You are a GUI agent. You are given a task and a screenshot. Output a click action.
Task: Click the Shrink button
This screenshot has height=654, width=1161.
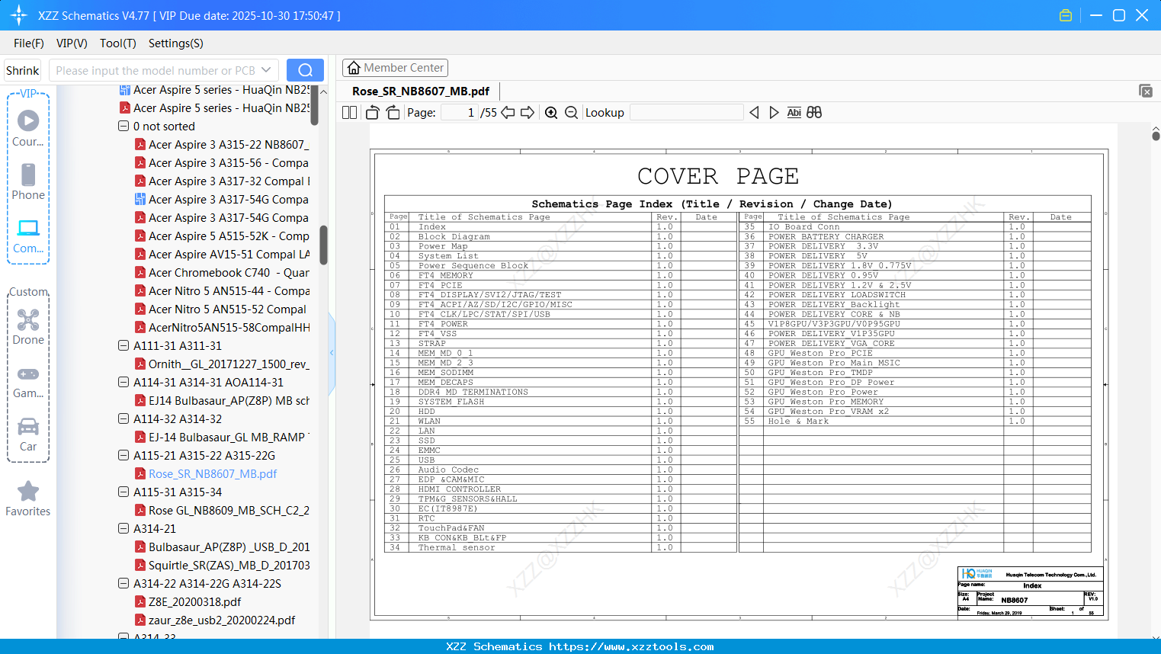(22, 70)
